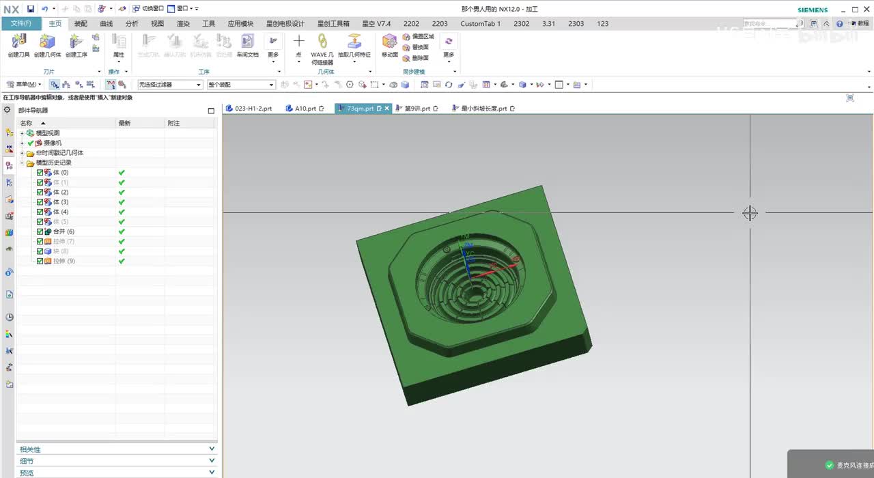Click the Undo icon in title bar
This screenshot has width=874, height=478.
(44, 9)
